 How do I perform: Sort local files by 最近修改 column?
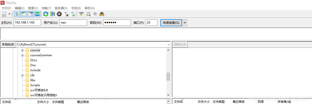(x=90, y=102)
